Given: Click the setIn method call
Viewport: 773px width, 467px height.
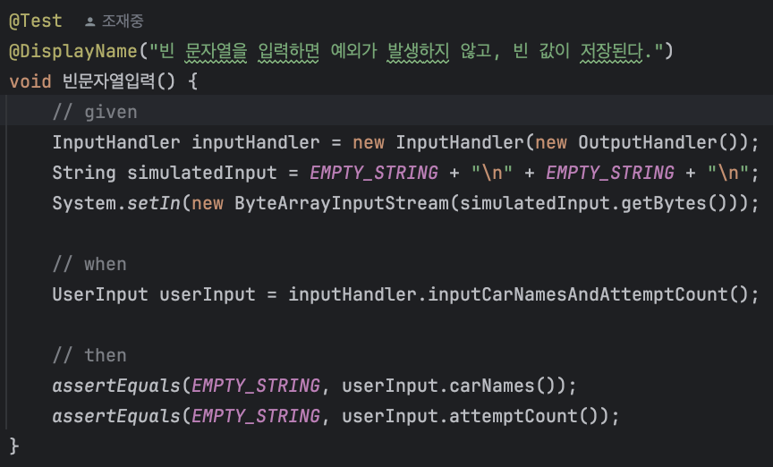Looking at the screenshot, I should point(154,203).
